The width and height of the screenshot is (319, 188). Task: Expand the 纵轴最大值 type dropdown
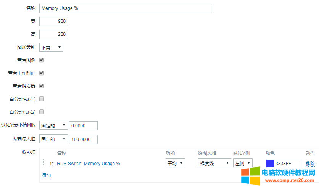tap(53, 139)
